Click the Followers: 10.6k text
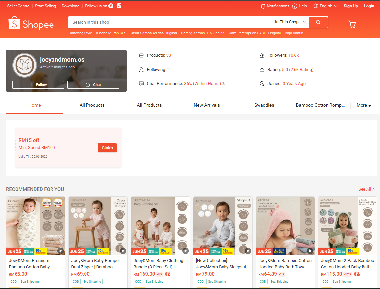The height and width of the screenshot is (289, 380). (x=283, y=55)
